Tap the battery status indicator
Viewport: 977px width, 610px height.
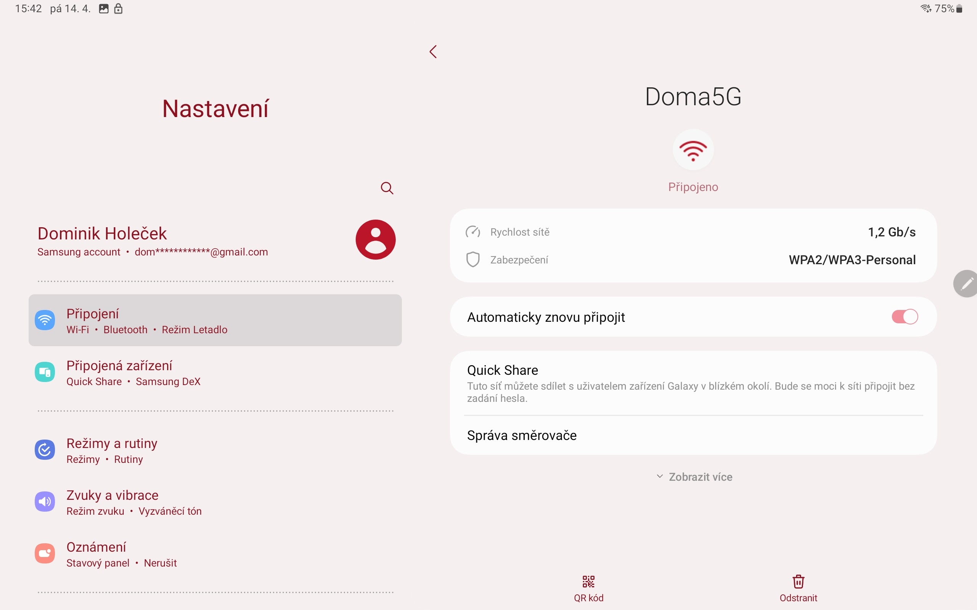click(x=960, y=9)
